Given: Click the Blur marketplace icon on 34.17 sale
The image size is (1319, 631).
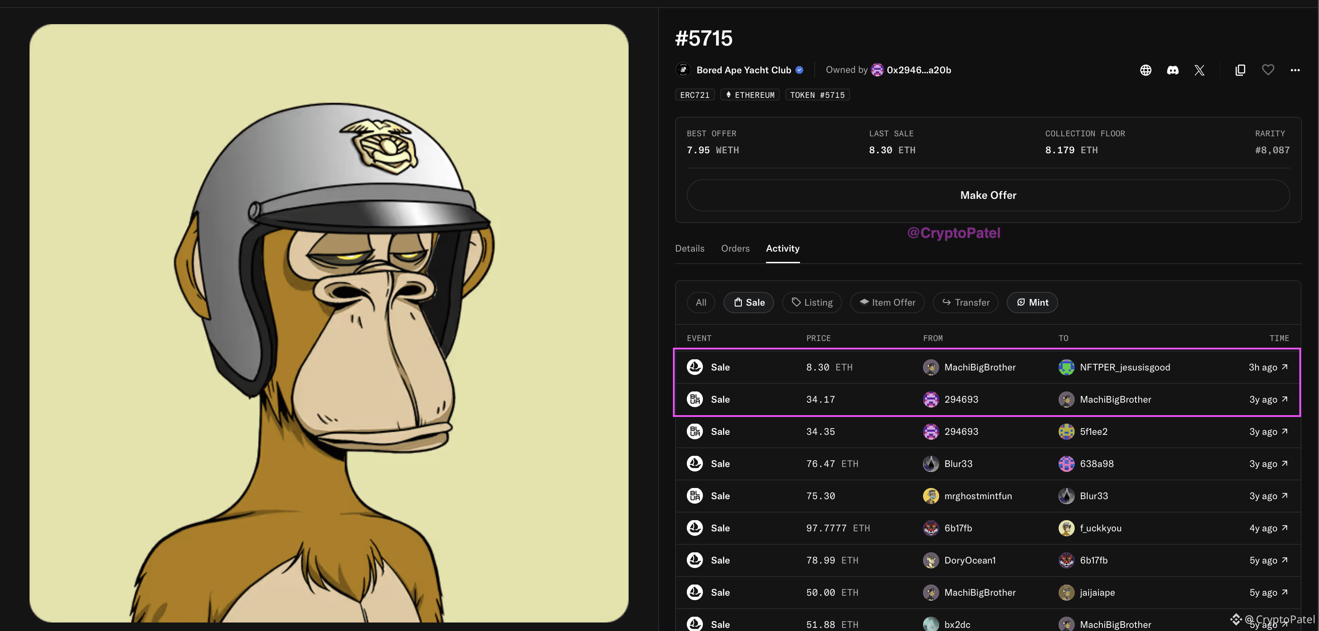Looking at the screenshot, I should click(x=695, y=399).
